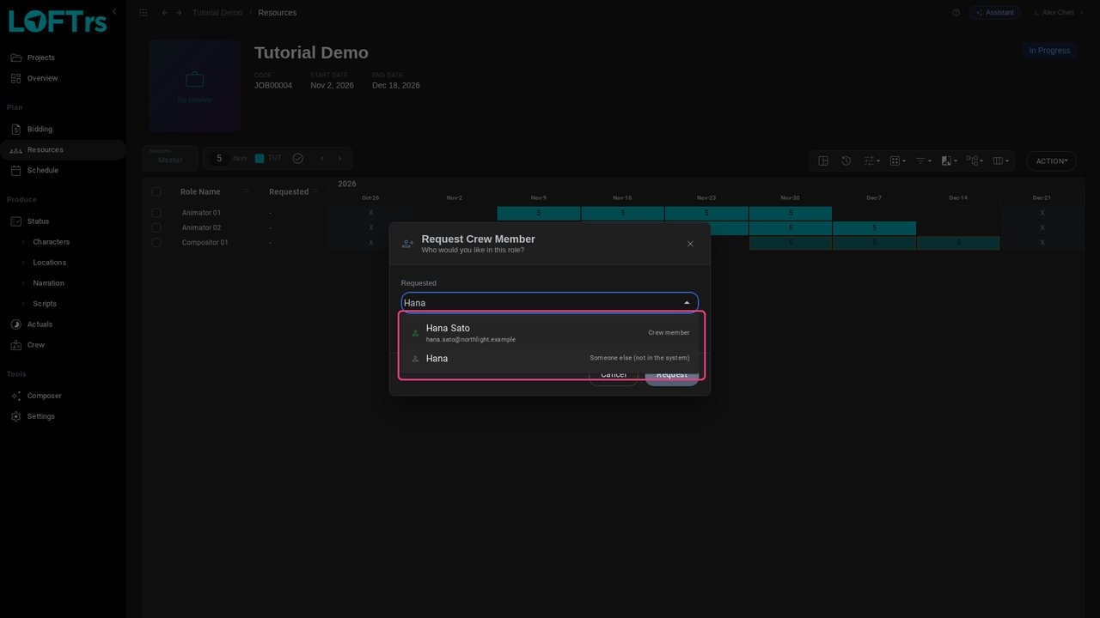This screenshot has width=1100, height=618.
Task: Pick Hana as someone not in the system
Action: [x=550, y=359]
